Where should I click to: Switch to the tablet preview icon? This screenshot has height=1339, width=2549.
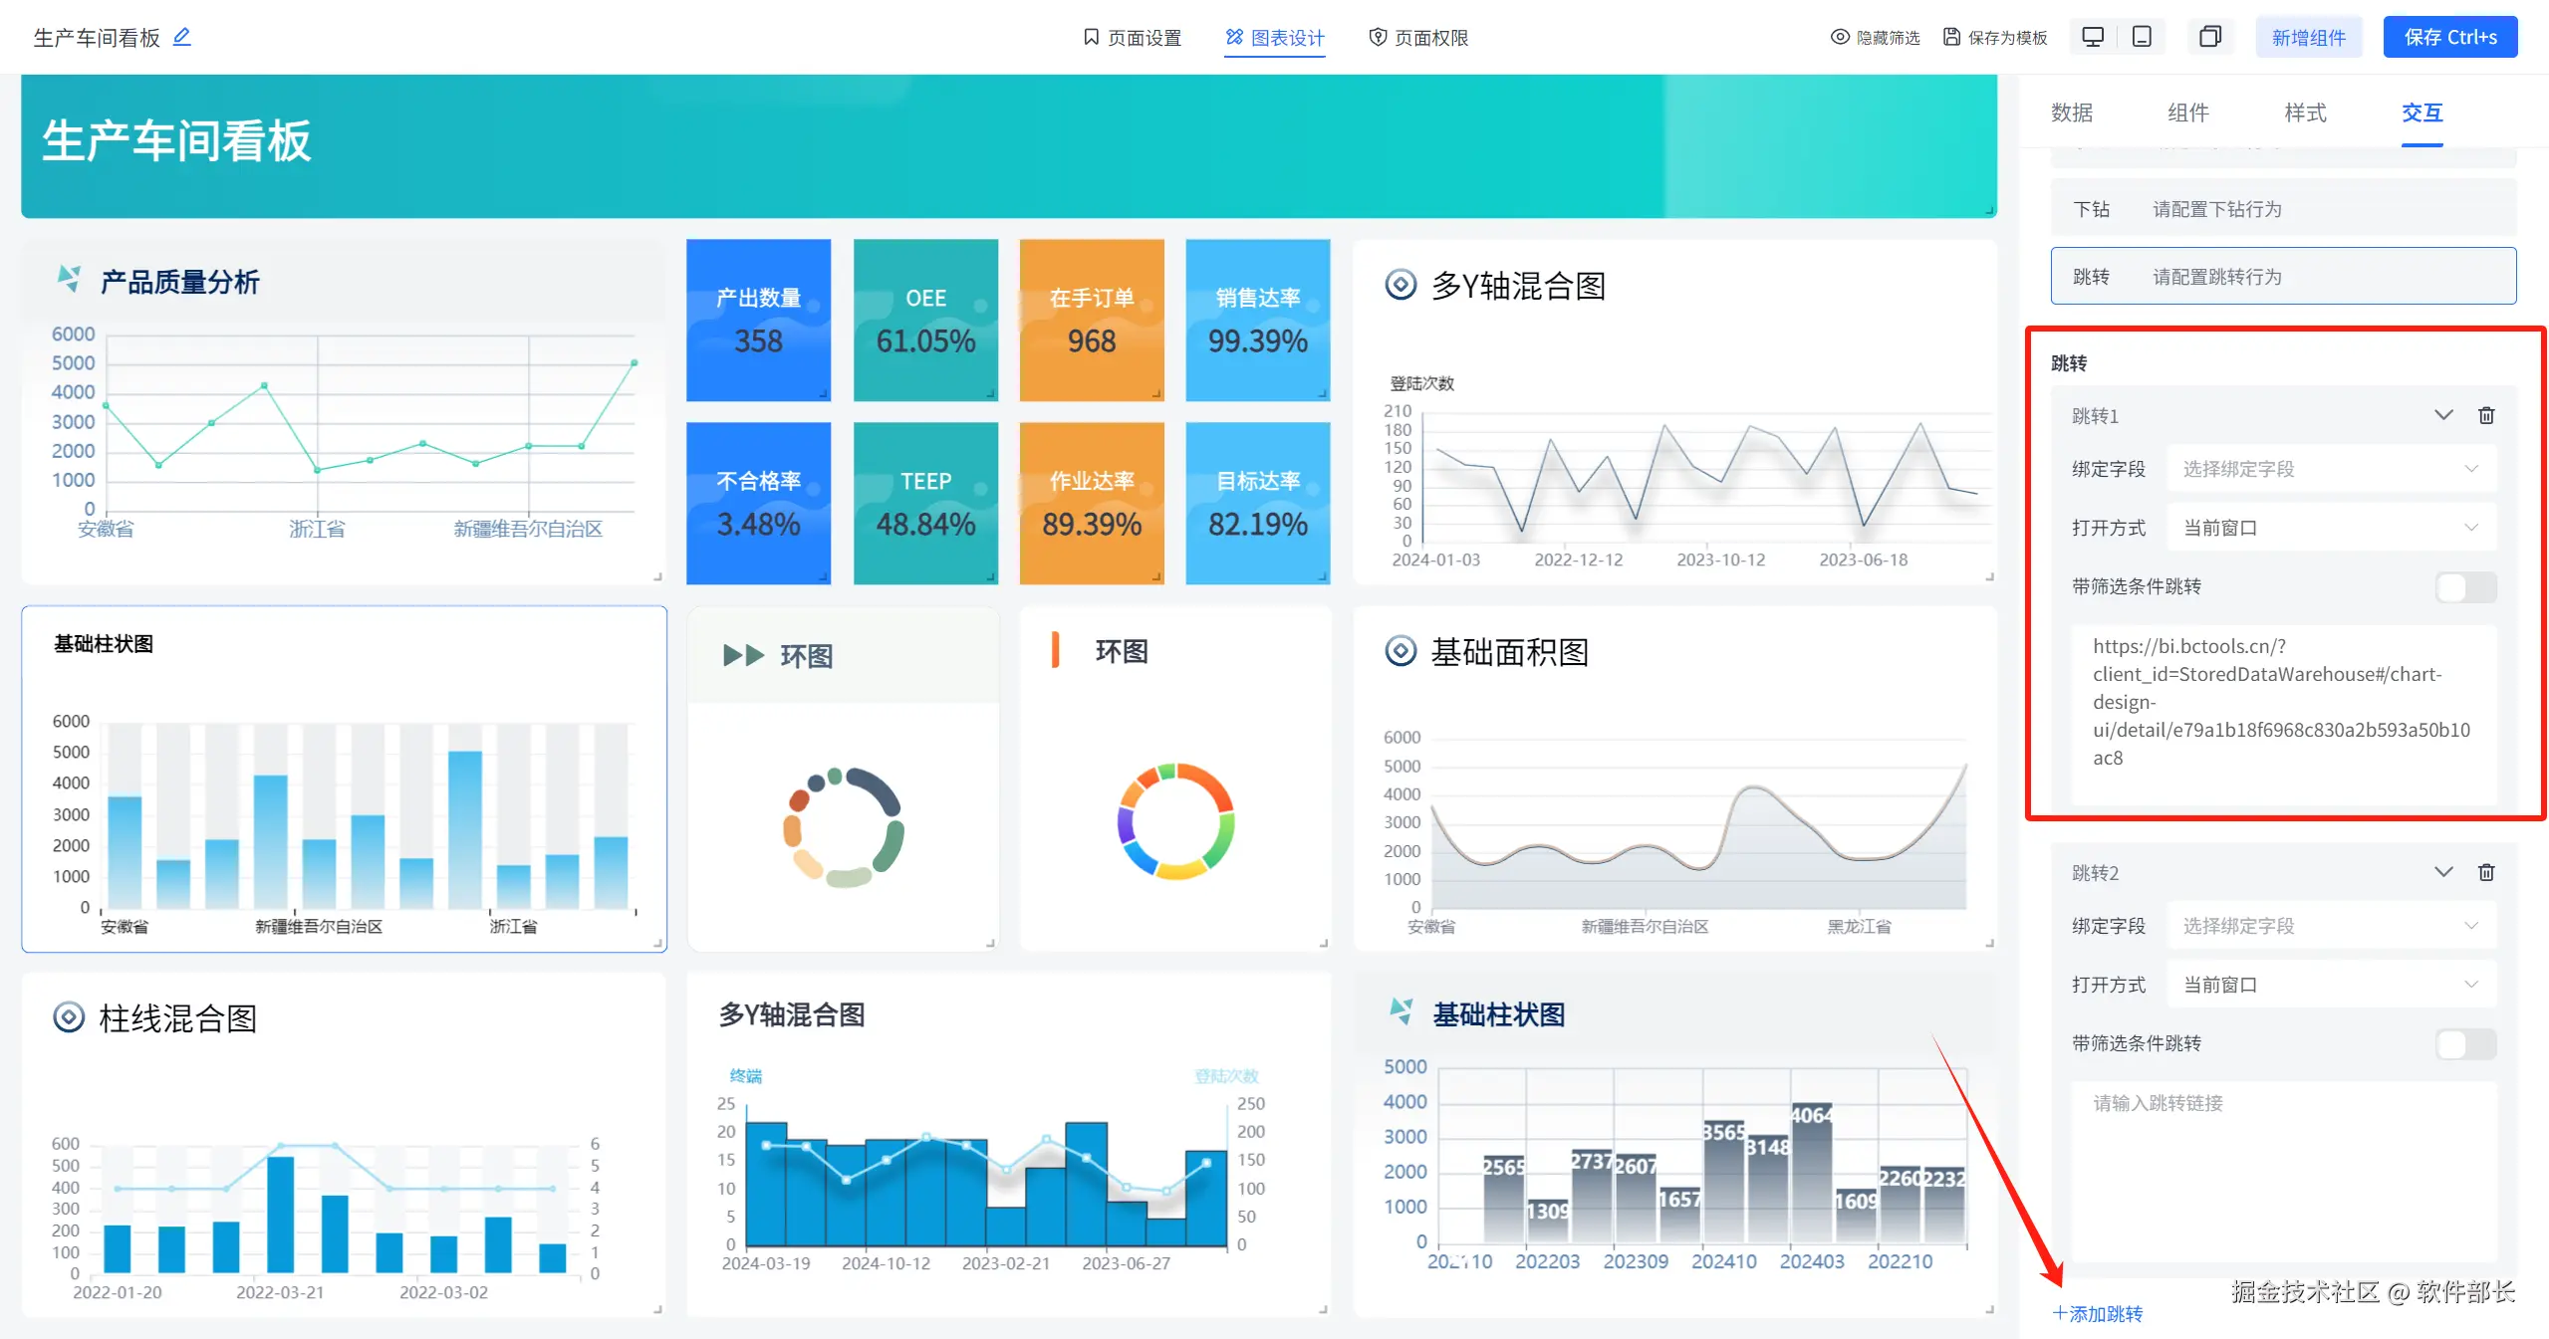tap(2141, 37)
